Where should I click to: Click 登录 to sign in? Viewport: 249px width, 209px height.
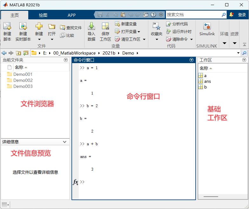pyautogui.click(x=242, y=15)
